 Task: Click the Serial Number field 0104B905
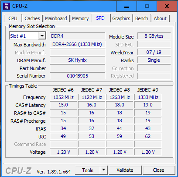77,76
